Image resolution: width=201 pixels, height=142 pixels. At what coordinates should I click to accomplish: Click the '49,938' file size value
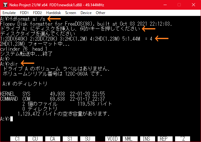click(x=57, y=94)
